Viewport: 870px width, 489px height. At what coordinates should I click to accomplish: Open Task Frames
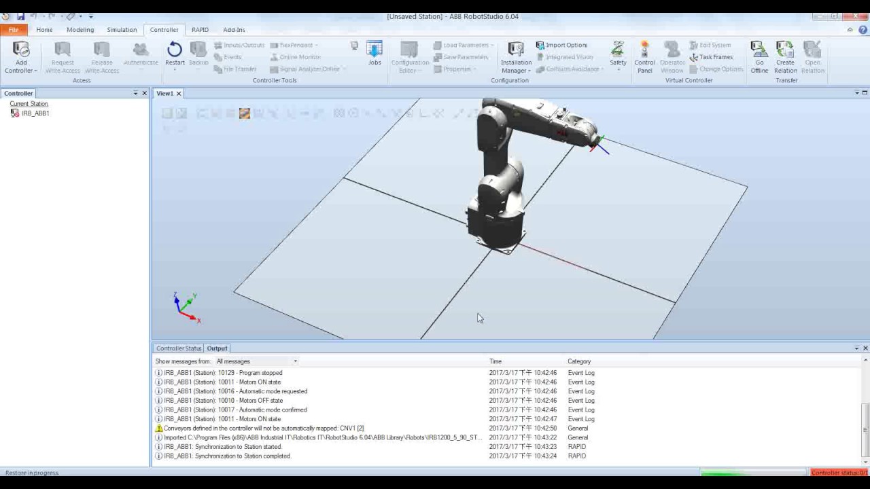[x=711, y=57]
